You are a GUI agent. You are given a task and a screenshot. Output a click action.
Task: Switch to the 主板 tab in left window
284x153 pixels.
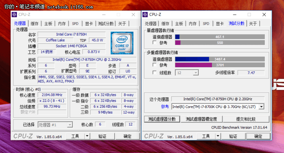click(x=48, y=24)
